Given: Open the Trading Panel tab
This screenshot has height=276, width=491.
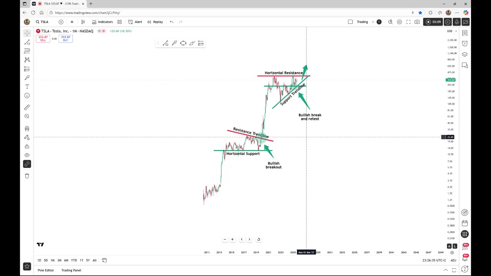Looking at the screenshot, I should pyautogui.click(x=71, y=270).
